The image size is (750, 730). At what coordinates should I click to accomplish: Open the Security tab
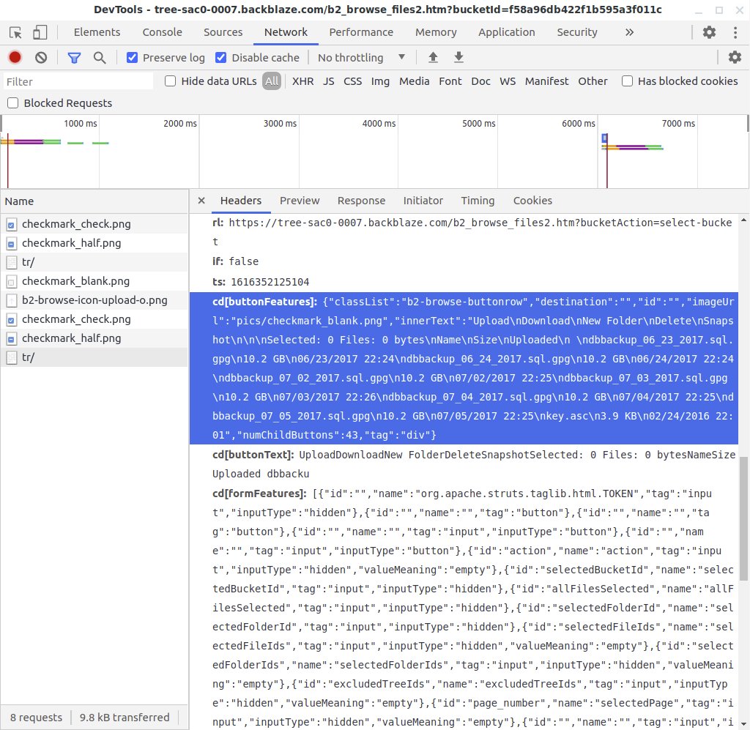[577, 32]
